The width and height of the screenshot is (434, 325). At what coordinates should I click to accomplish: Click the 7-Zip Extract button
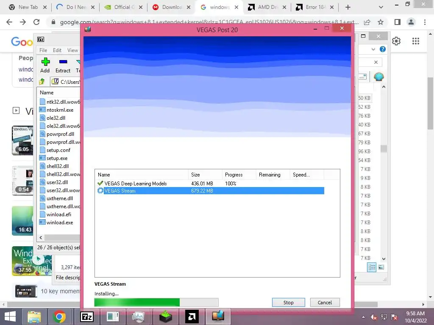point(63,65)
